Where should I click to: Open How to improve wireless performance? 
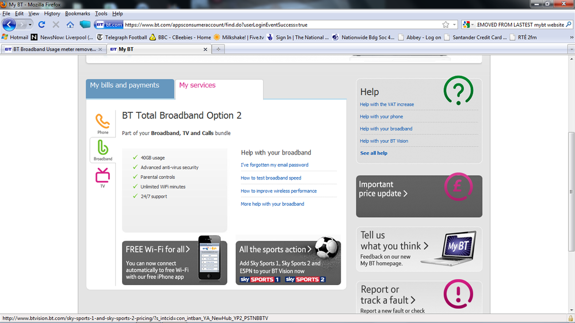[279, 191]
